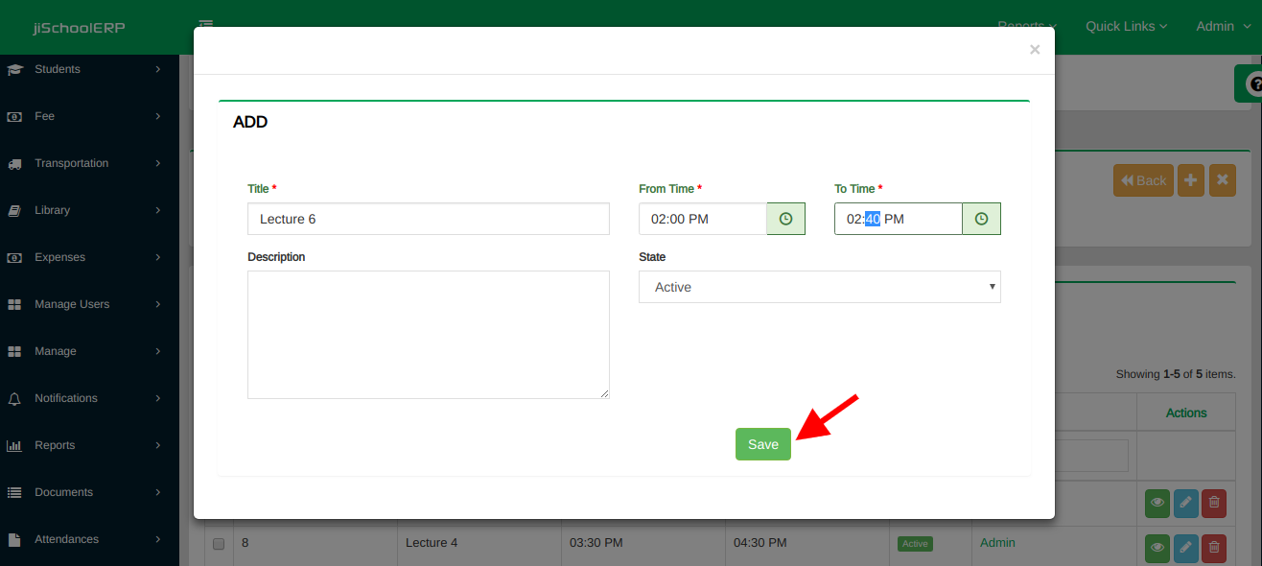Expand the Library sidebar chevron
Screen dimensions: 1262x566
(158, 210)
